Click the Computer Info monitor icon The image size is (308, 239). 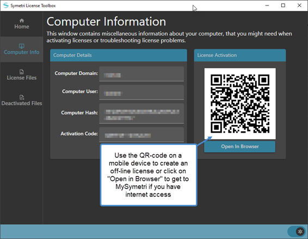[x=22, y=46]
